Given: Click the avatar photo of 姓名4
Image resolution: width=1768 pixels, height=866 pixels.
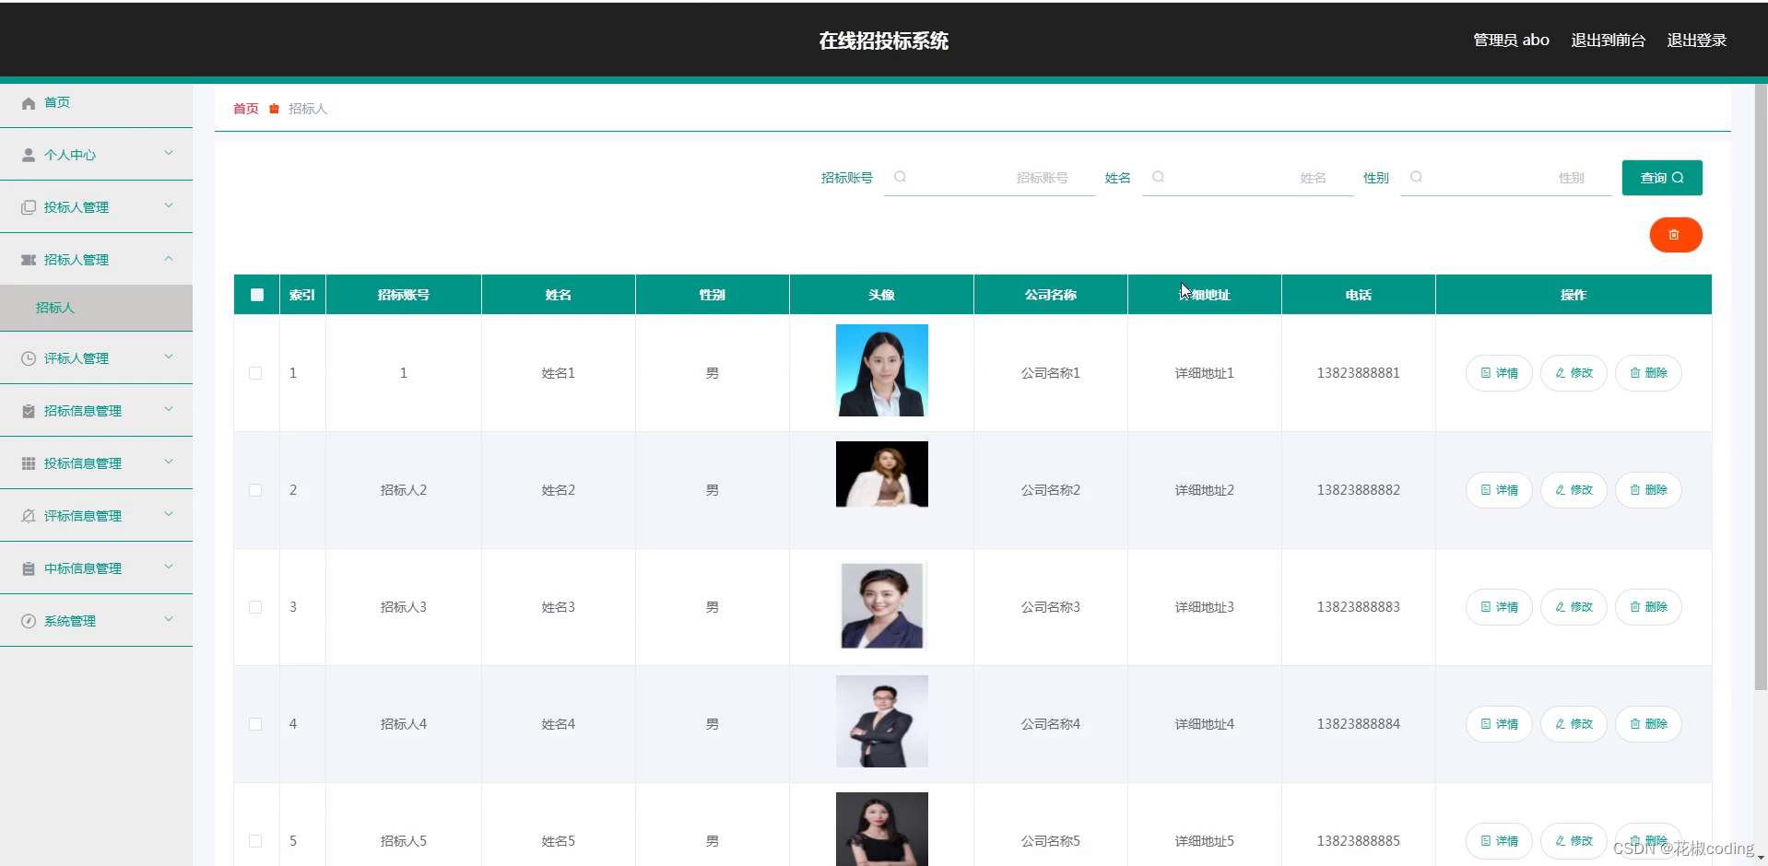Looking at the screenshot, I should 882,721.
